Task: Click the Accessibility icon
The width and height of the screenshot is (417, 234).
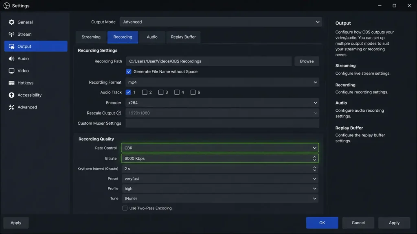Action: (x=11, y=95)
